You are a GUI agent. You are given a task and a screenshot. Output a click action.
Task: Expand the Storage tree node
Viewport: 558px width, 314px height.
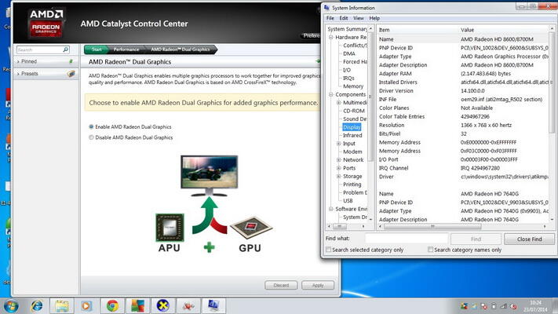coord(339,176)
